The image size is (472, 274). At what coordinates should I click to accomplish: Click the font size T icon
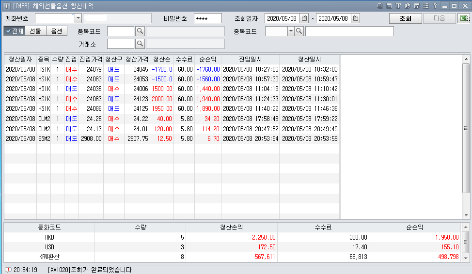click(398, 6)
